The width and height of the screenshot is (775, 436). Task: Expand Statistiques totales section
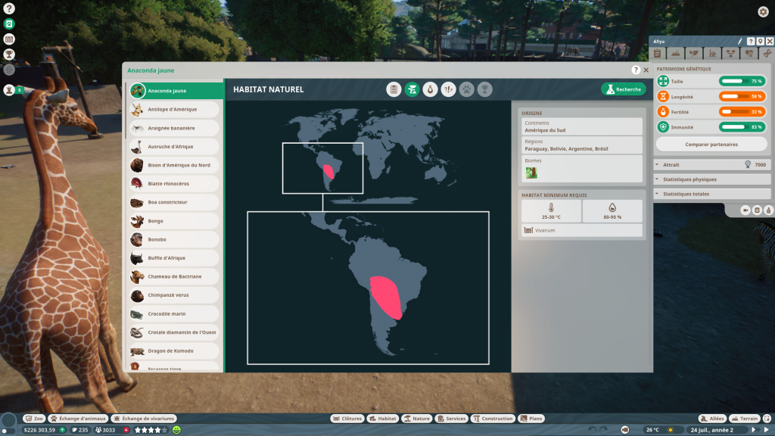(711, 194)
